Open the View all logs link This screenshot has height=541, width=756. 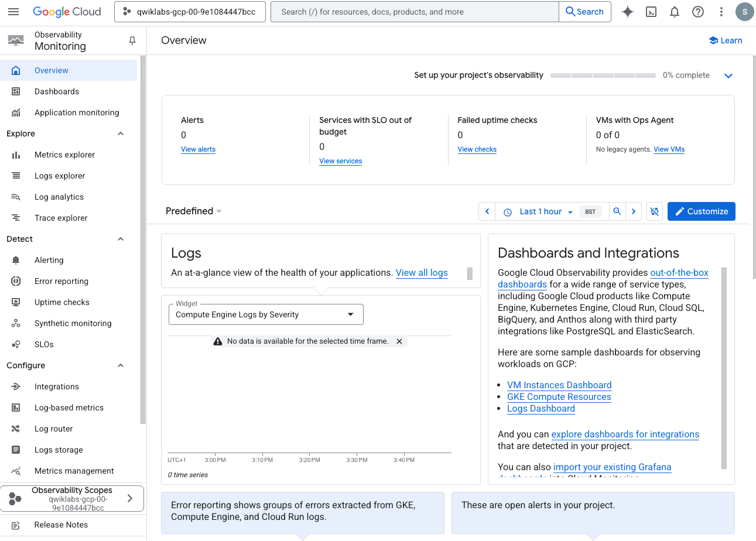[x=422, y=272]
